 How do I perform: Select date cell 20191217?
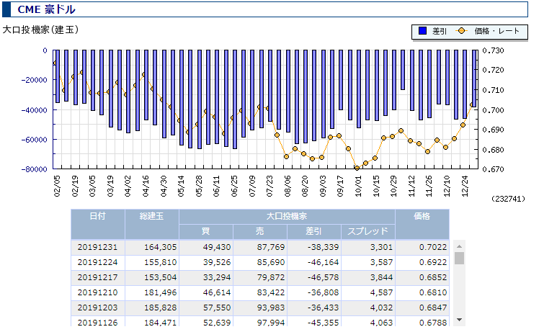pyautogui.click(x=97, y=277)
